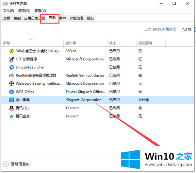Click the Task Manager title bar icon
The image size is (196, 173).
pyautogui.click(x=5, y=4)
